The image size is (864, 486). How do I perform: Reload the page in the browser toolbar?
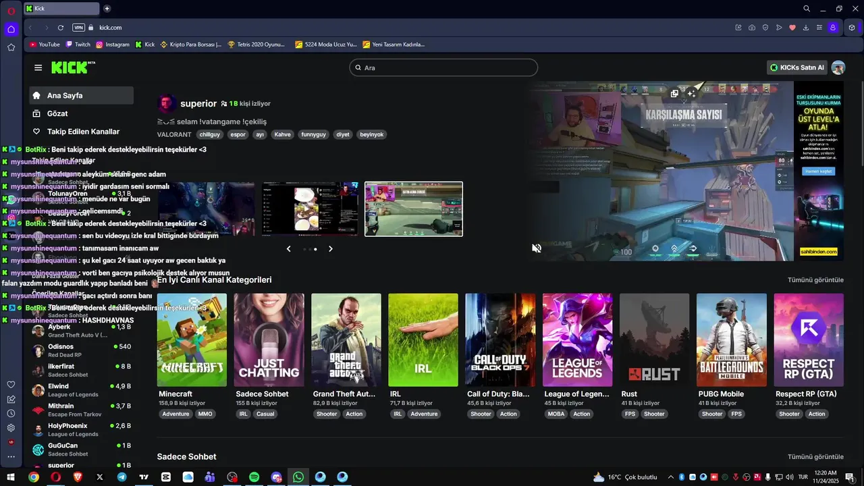point(61,28)
